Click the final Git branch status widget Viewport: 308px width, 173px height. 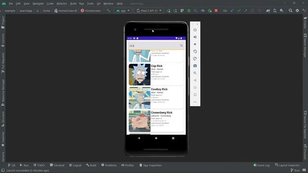[x=295, y=170]
